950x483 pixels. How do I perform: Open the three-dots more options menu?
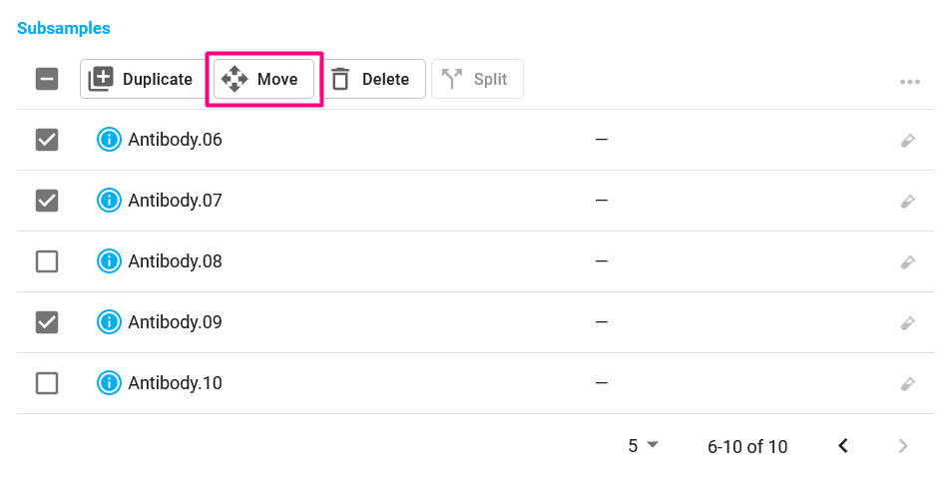(x=909, y=82)
